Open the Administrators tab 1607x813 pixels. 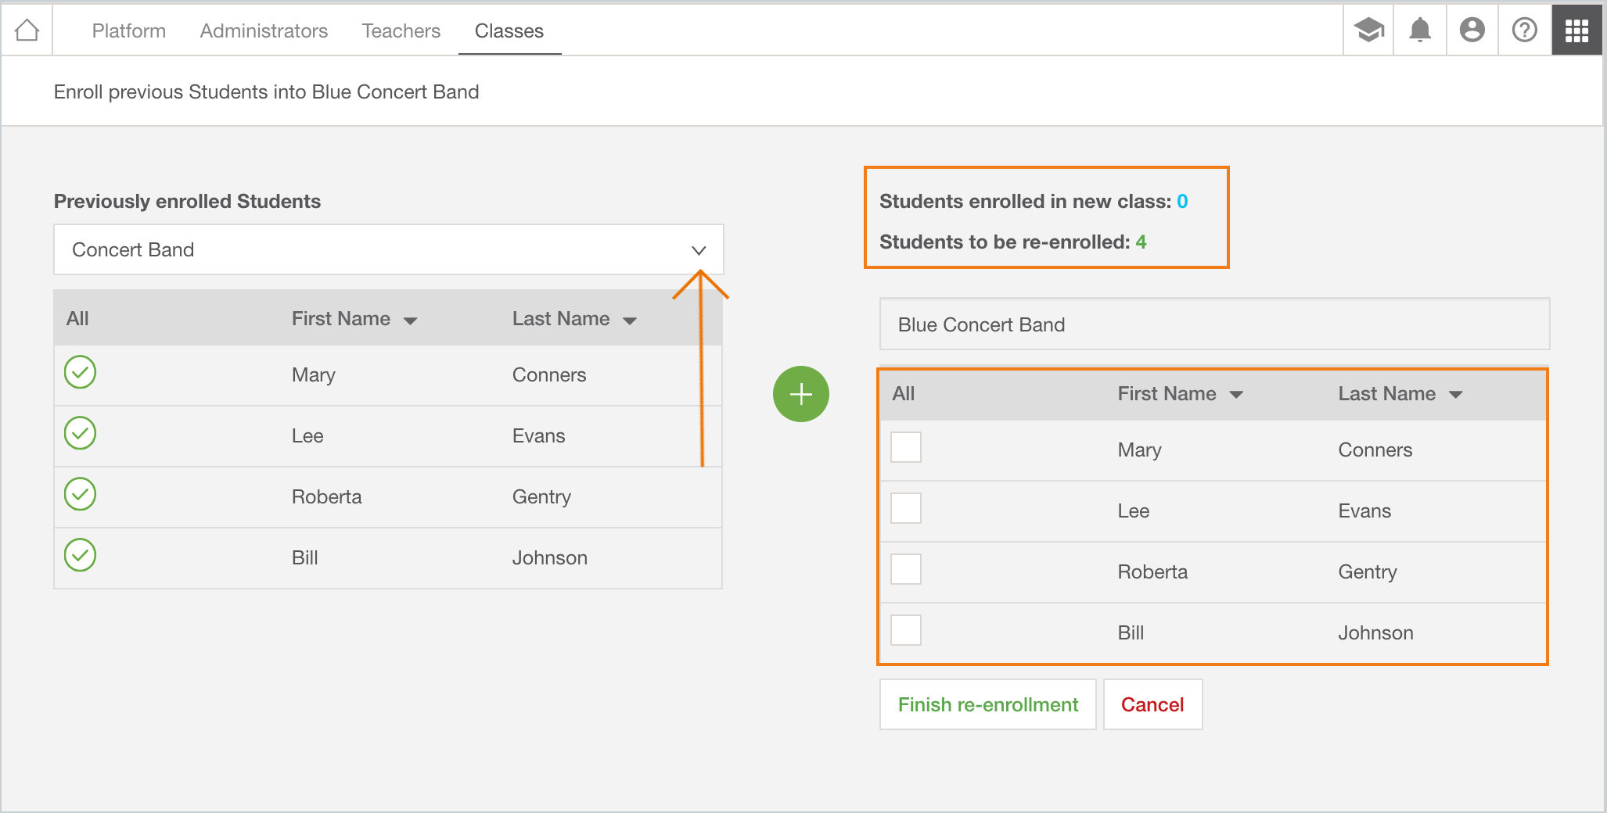[x=264, y=30]
